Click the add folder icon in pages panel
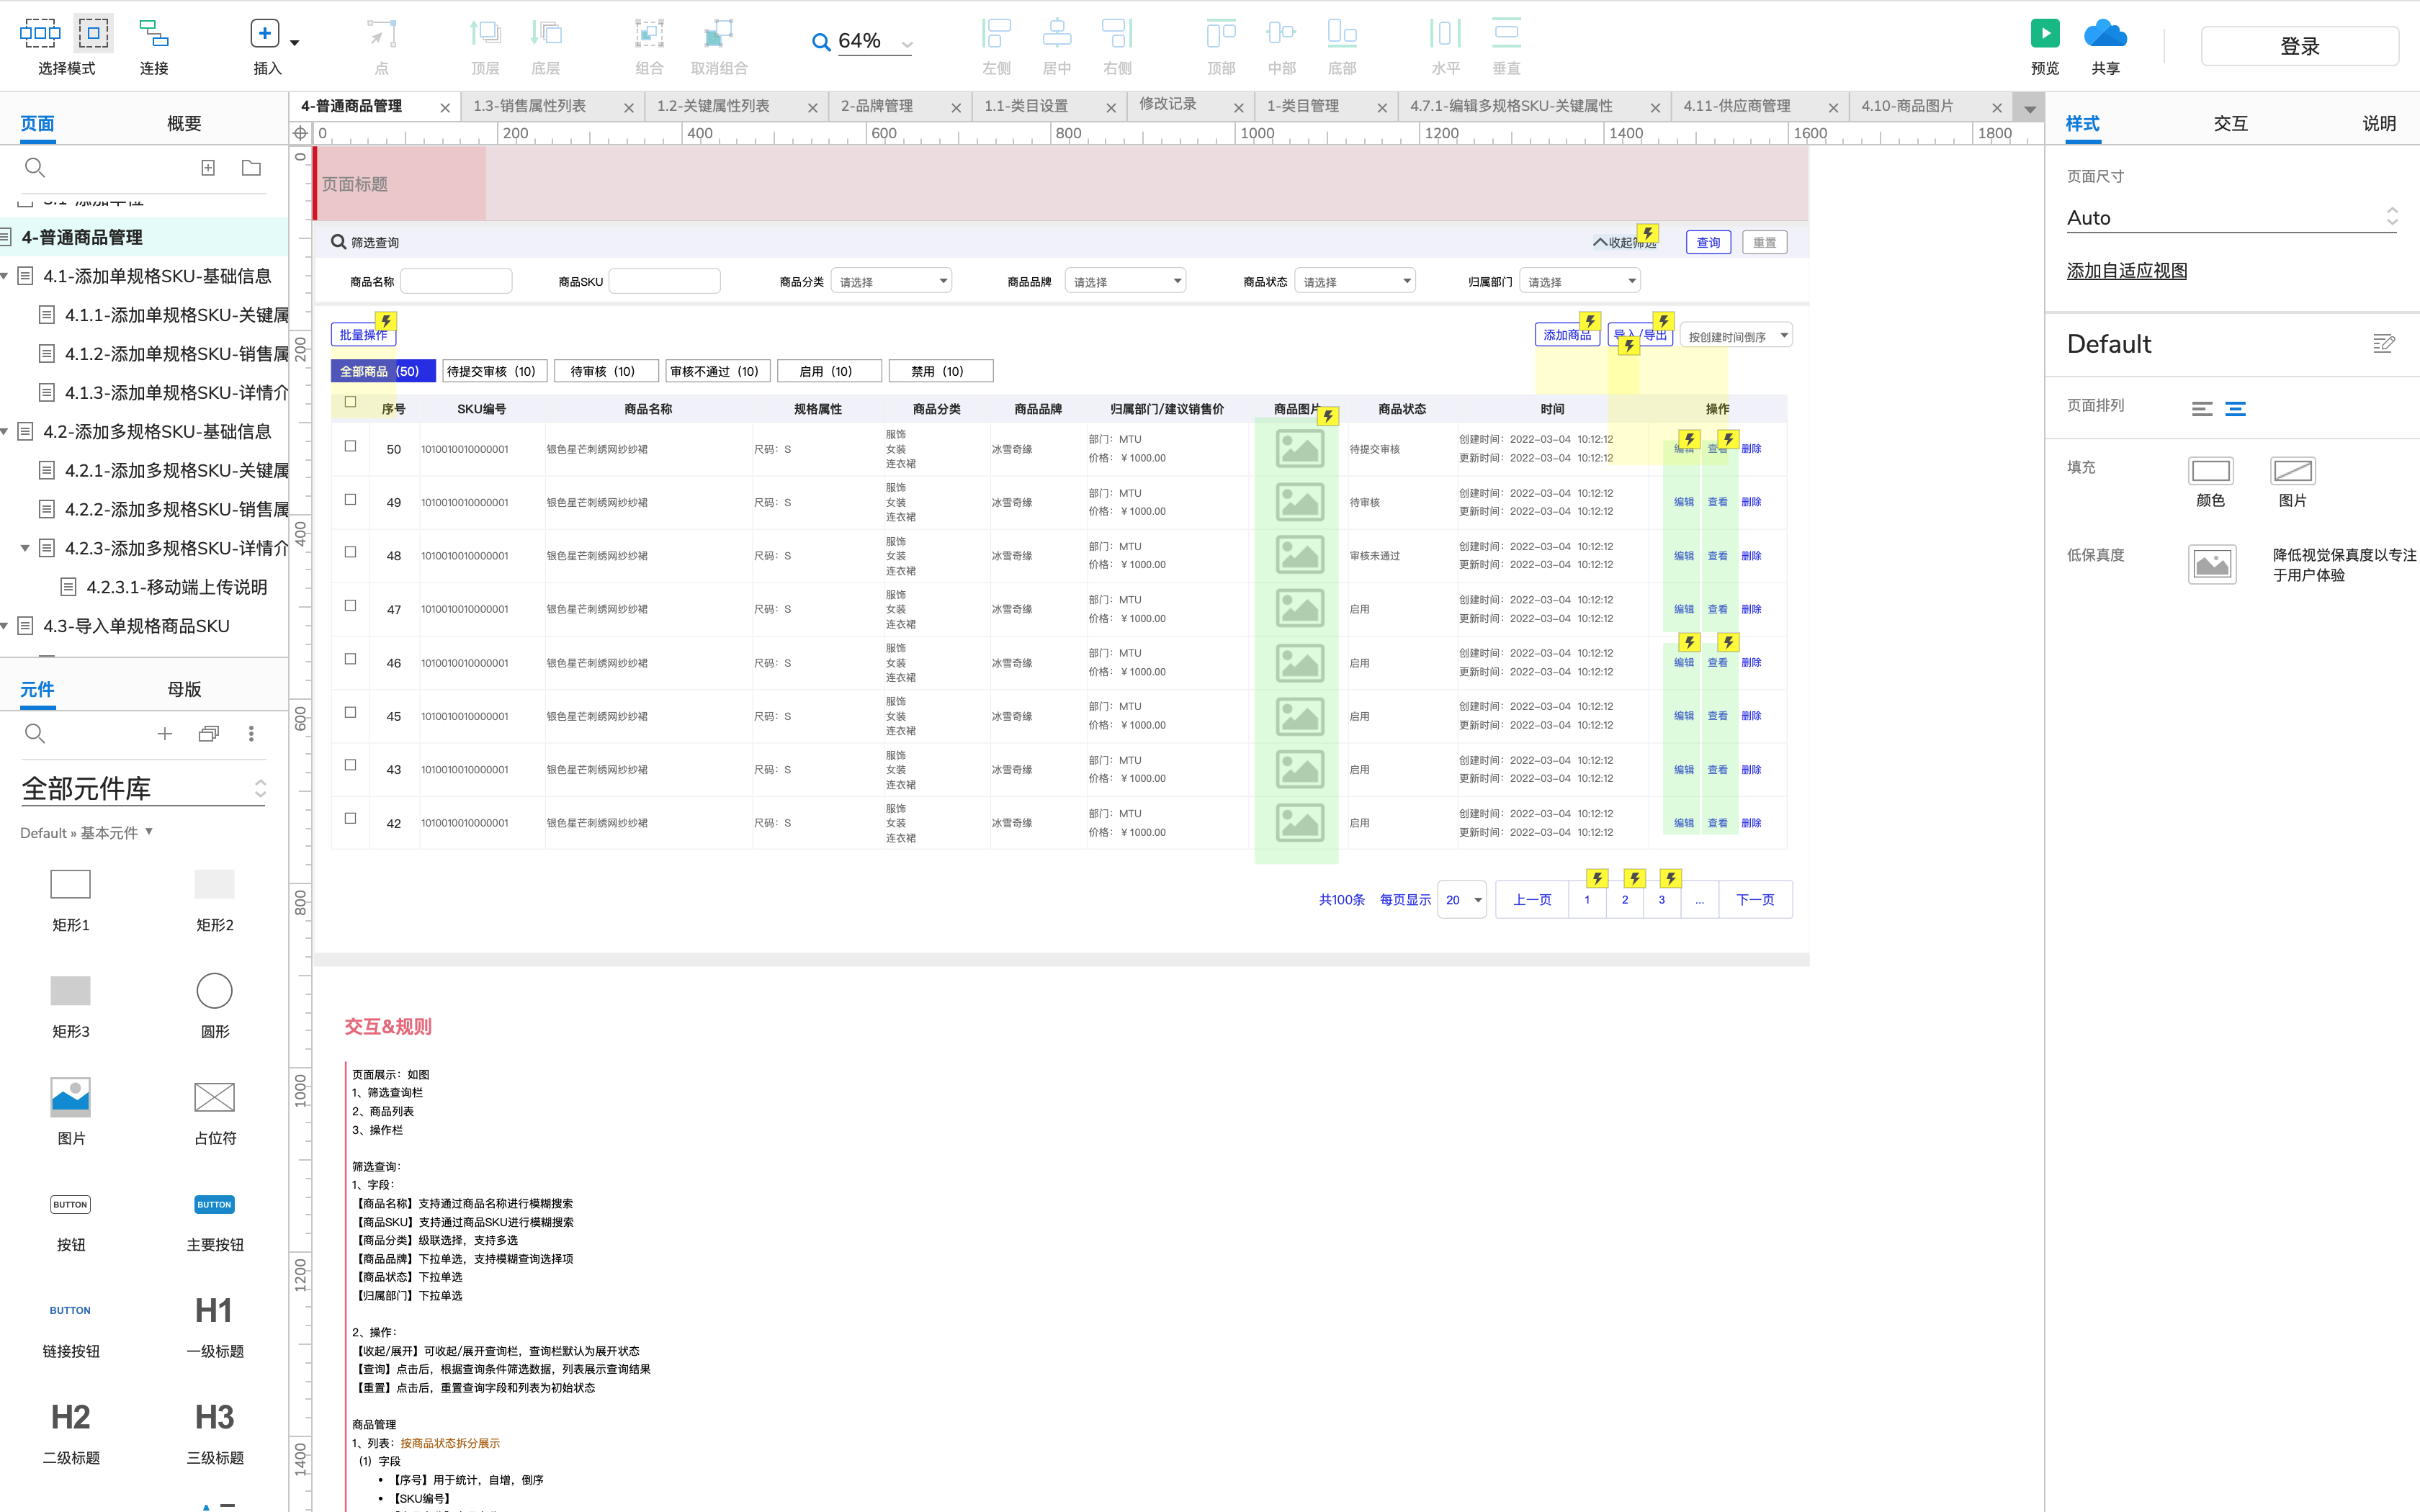Image resolution: width=2420 pixels, height=1512 pixels. click(x=251, y=168)
